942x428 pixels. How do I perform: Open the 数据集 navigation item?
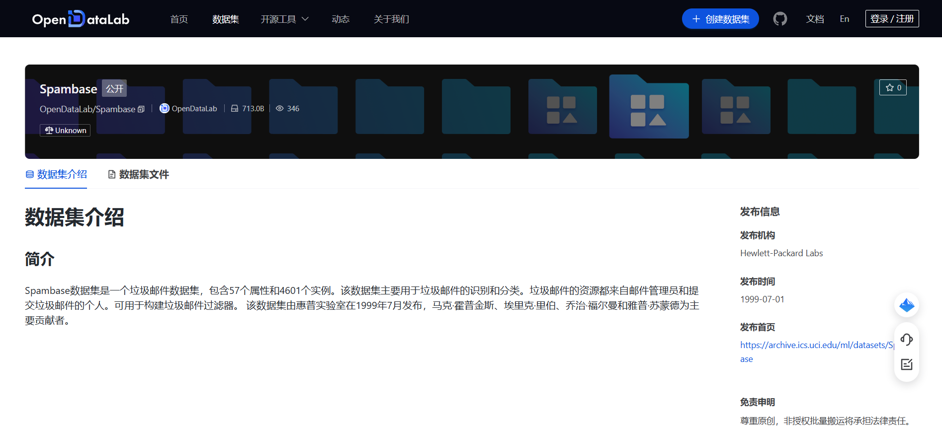226,19
